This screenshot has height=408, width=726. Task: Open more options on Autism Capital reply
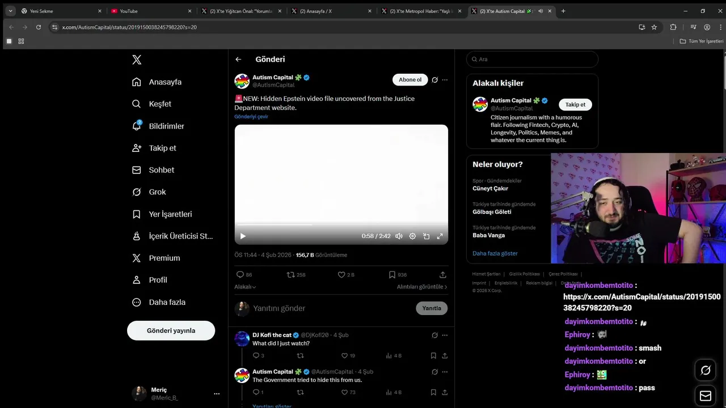tap(445, 372)
